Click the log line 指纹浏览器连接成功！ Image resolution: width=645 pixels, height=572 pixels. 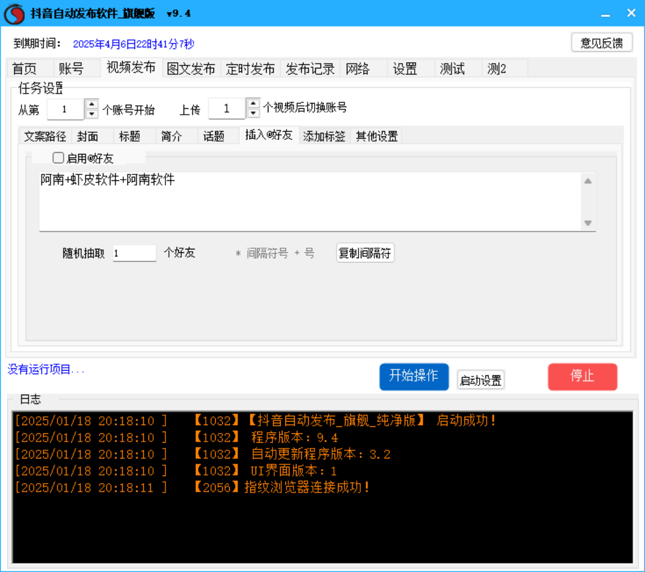192,488
